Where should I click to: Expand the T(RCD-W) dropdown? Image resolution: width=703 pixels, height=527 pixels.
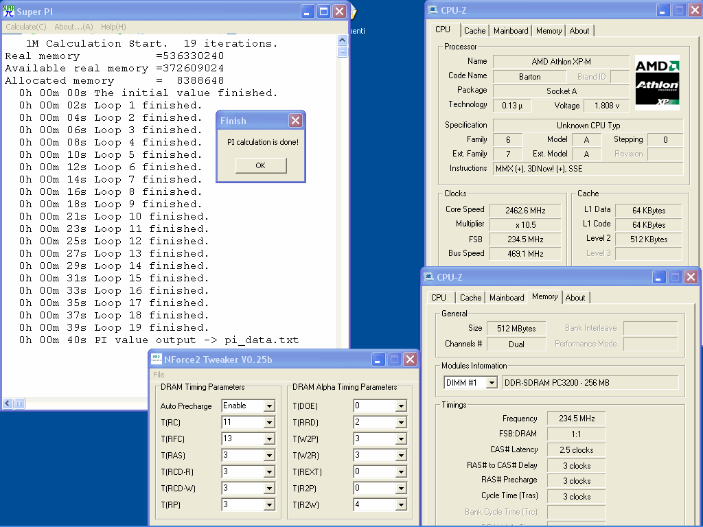(269, 489)
